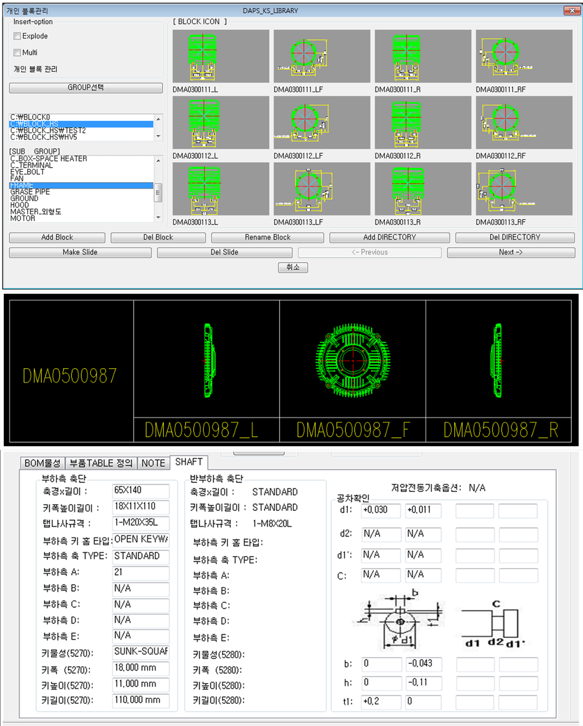Click the DMA0300112_LF block preview

[x=322, y=122]
